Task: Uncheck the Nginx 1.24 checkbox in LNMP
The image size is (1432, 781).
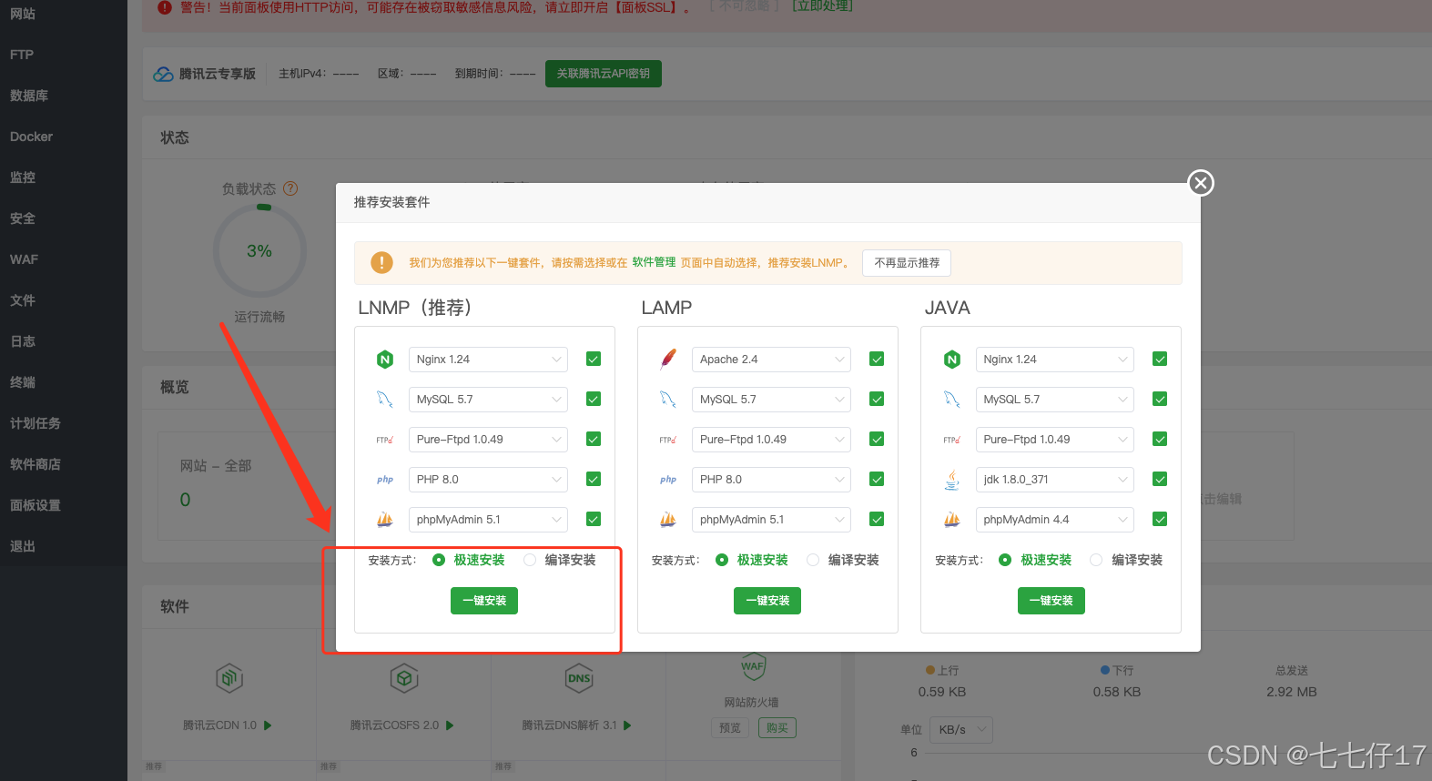Action: [594, 360]
